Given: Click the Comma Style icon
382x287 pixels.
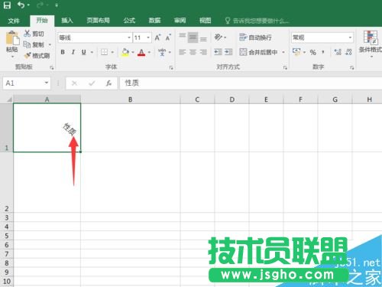Looking at the screenshot, I should tap(323, 52).
